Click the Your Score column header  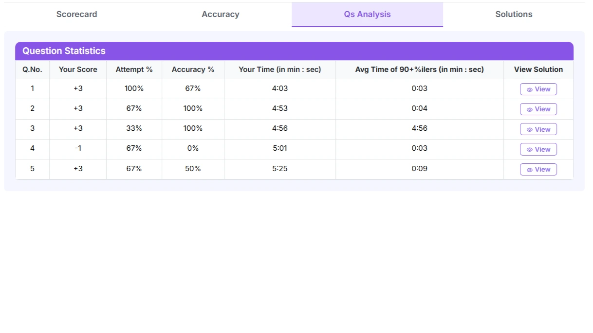coord(78,70)
